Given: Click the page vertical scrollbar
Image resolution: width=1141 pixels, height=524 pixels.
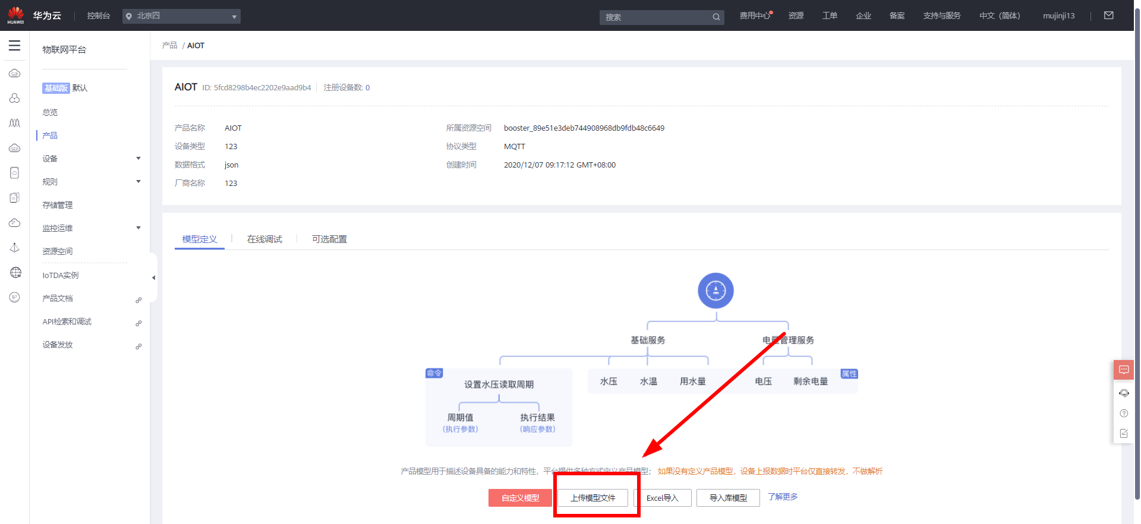Looking at the screenshot, I should click(x=1137, y=252).
